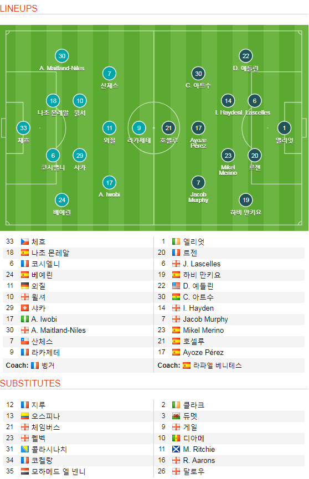Click J. Lascelles in the lineup list
Screen dimensions: 309x479
coord(202,264)
